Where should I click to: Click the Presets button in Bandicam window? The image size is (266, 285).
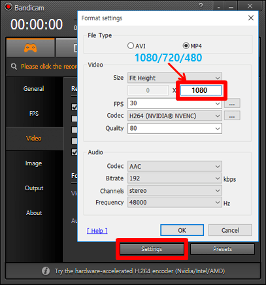[x=222, y=249]
